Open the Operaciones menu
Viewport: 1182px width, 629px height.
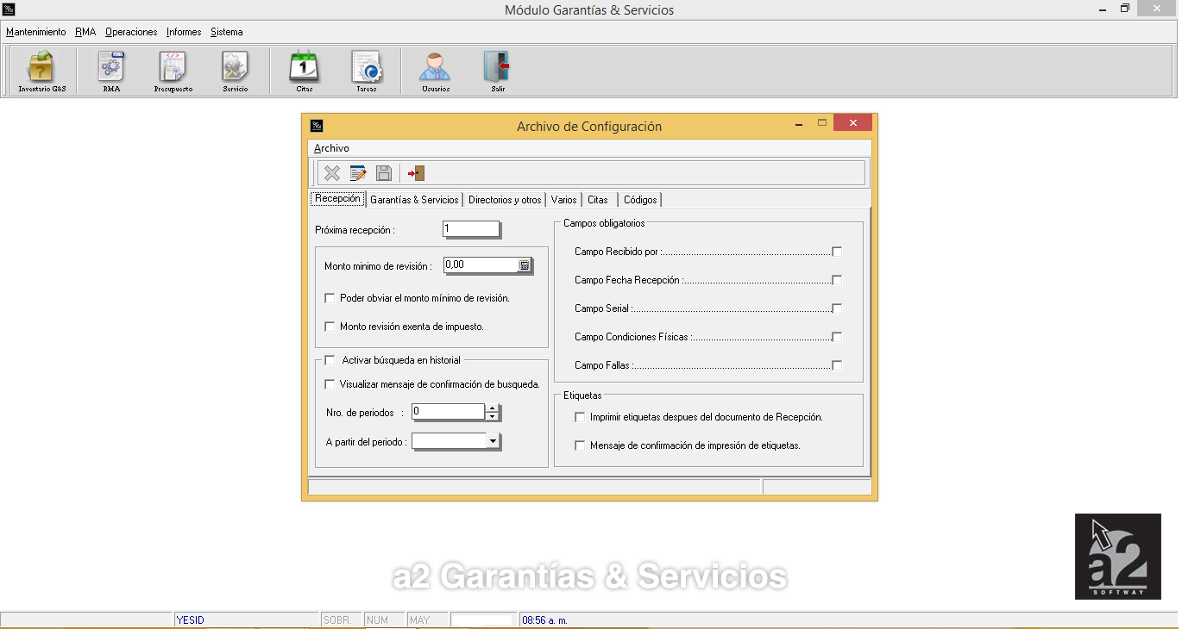click(131, 32)
